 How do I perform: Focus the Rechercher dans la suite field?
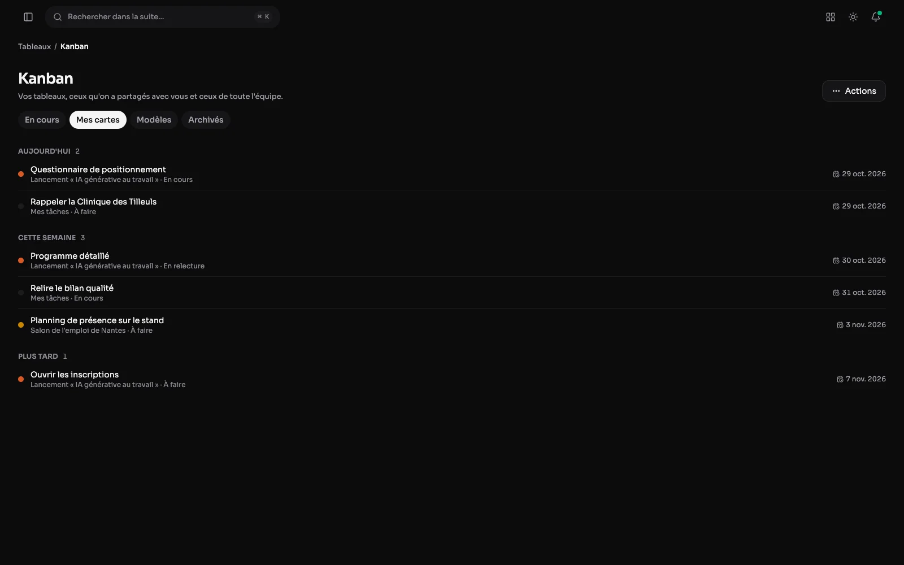point(163,17)
